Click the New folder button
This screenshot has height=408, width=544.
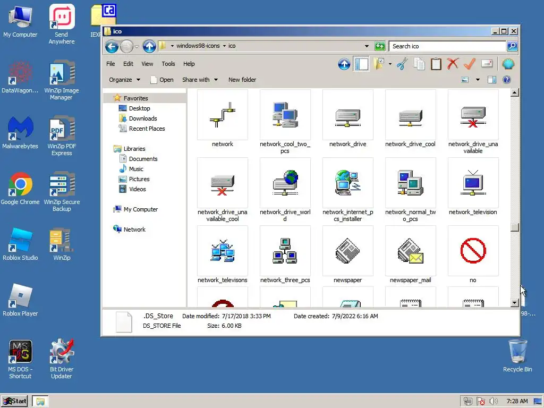tap(242, 80)
